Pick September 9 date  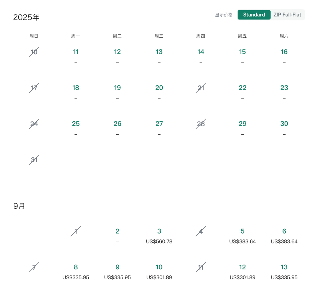(117, 271)
